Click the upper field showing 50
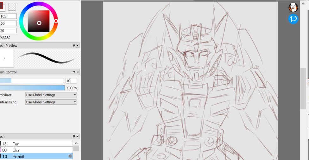Image resolution: width=309 pixels, height=160 pixels. coord(8,23)
